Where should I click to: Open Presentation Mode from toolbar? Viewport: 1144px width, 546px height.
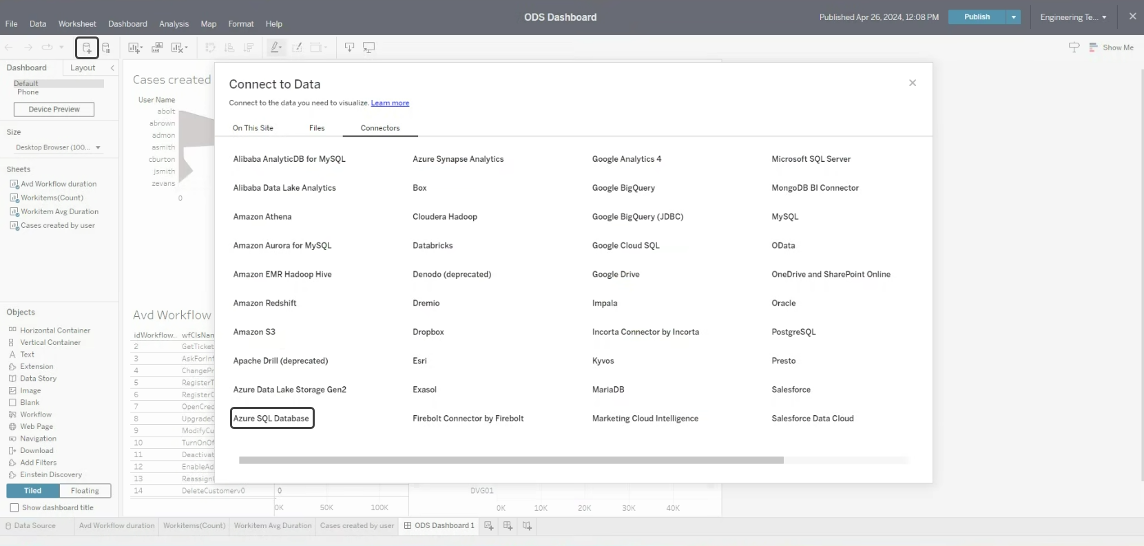point(369,48)
